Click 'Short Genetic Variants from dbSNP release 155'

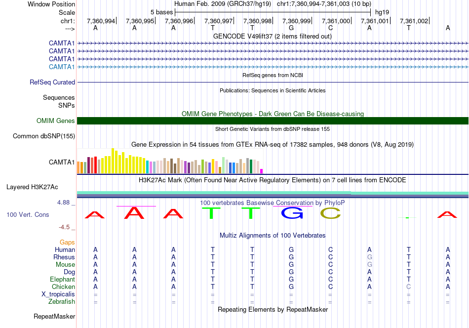coord(273,129)
